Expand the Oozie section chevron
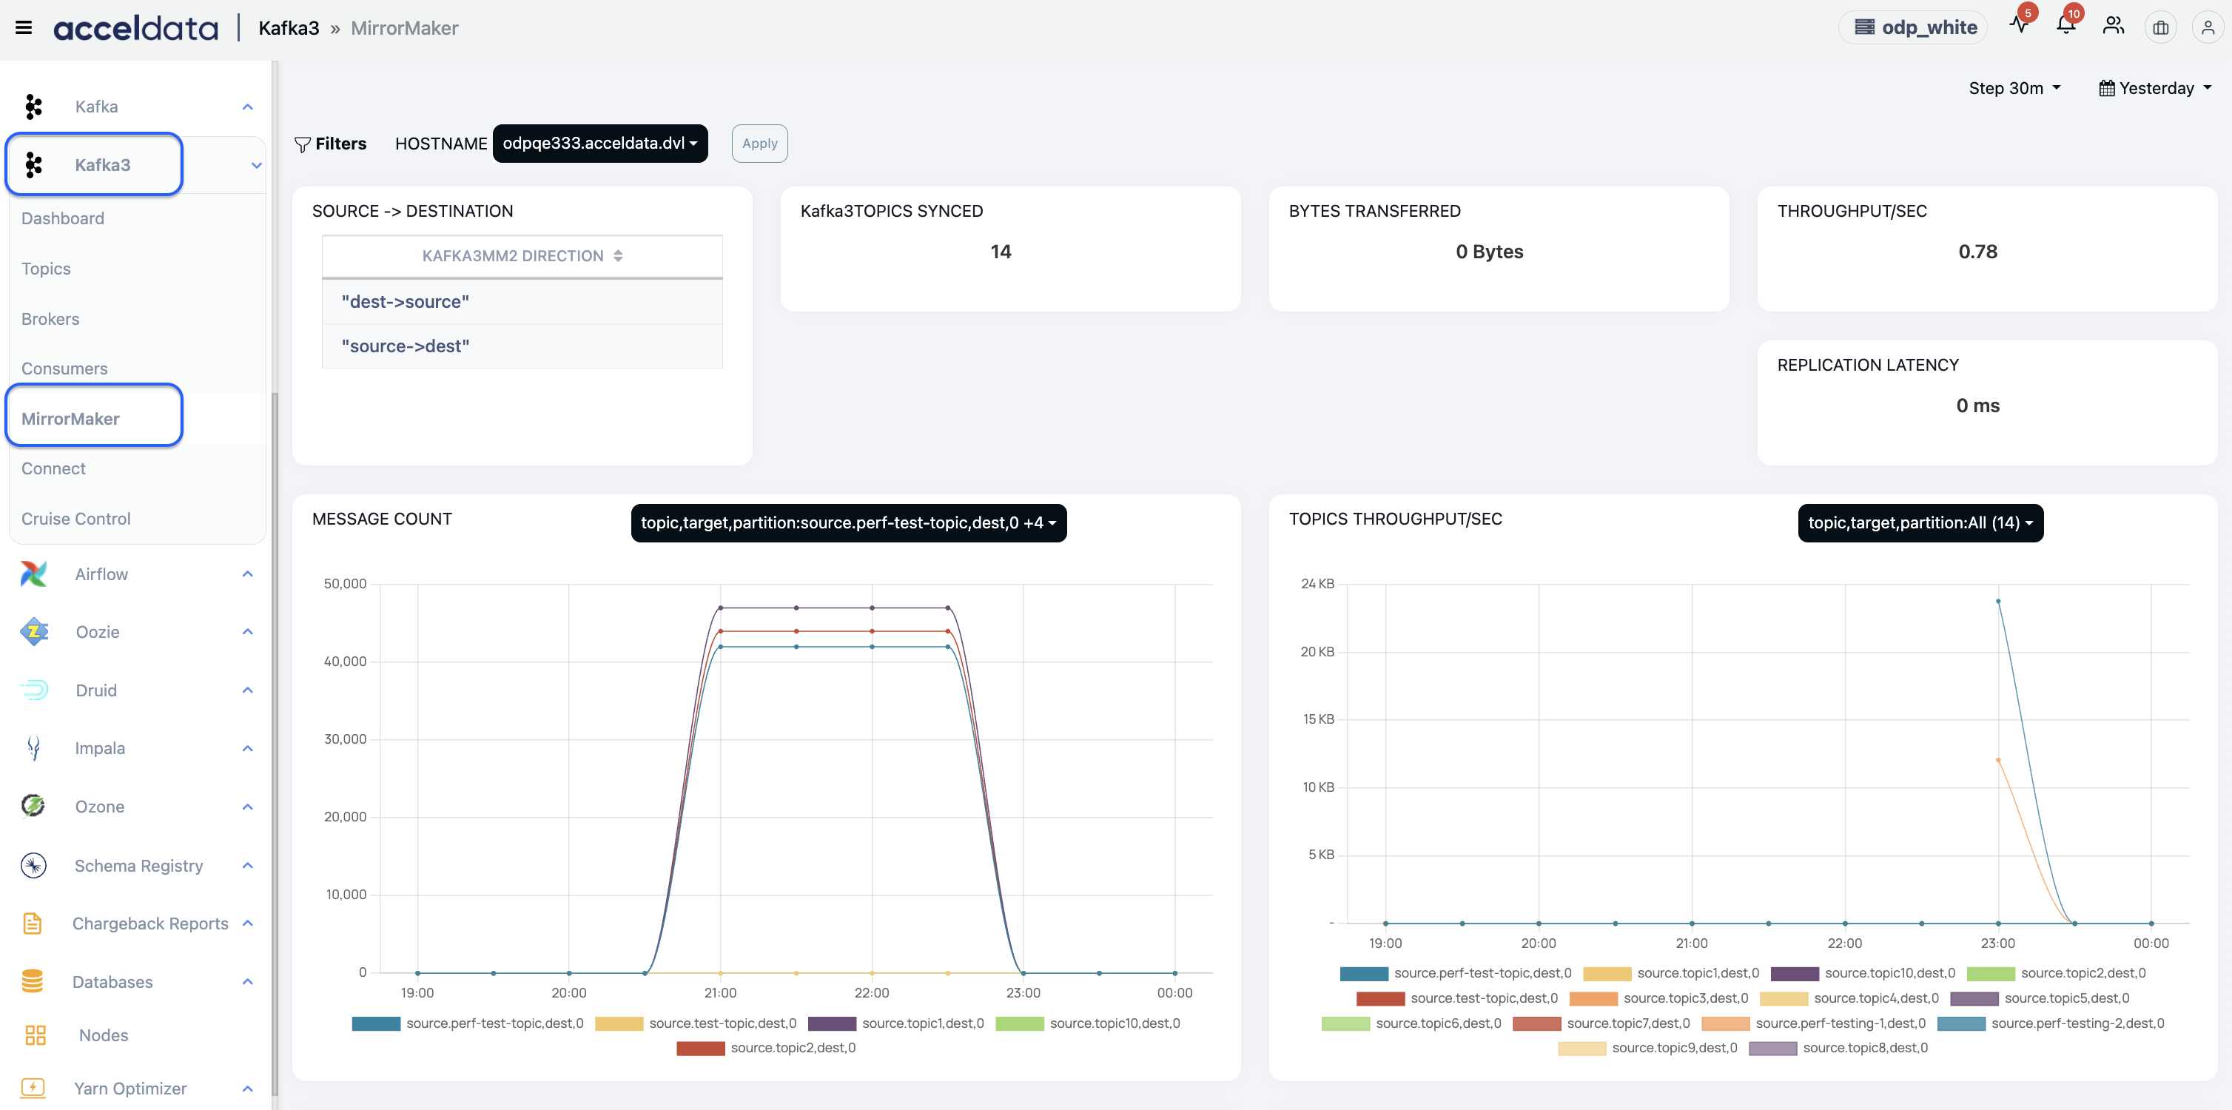Screen dimensions: 2232x1110 [x=248, y=632]
